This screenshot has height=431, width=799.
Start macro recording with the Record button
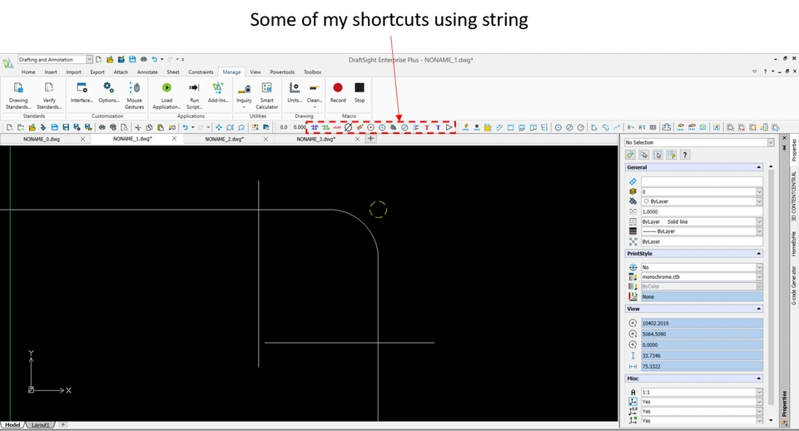[338, 92]
